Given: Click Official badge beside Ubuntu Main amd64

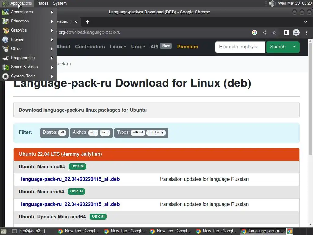Looking at the screenshot, I should point(77,166).
